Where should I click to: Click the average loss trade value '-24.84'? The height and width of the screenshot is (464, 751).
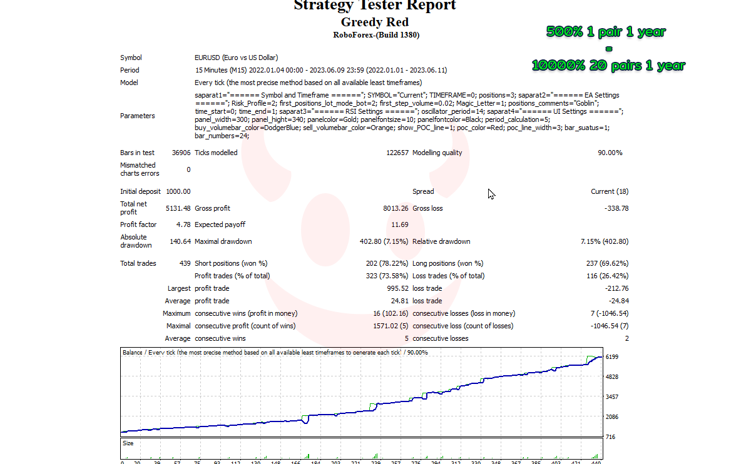(x=618, y=301)
